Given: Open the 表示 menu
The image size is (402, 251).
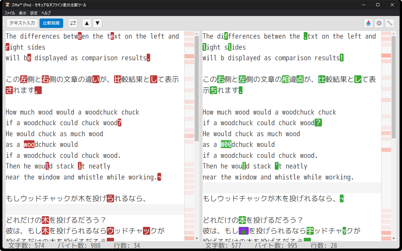Looking at the screenshot, I should click(x=23, y=13).
